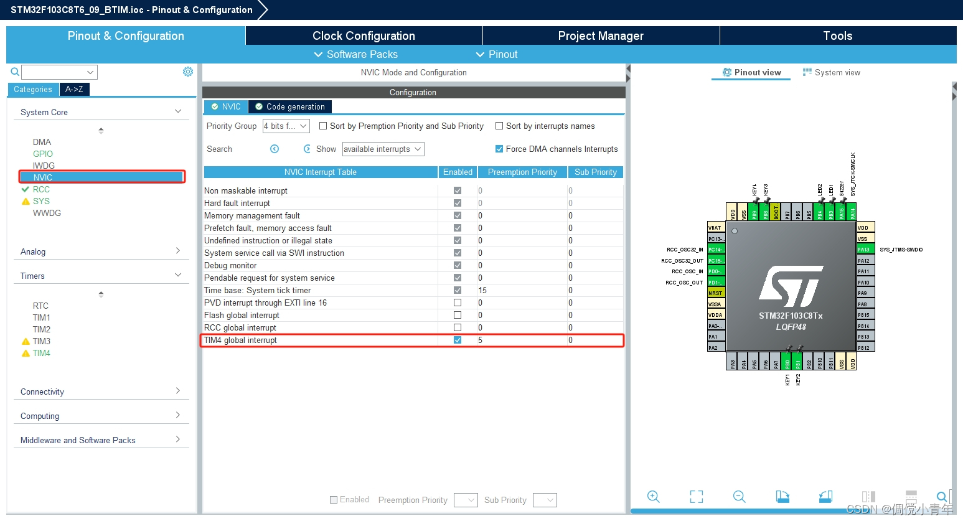Click pin PB9 labeled KEY4
This screenshot has width=963, height=521.
click(x=754, y=211)
